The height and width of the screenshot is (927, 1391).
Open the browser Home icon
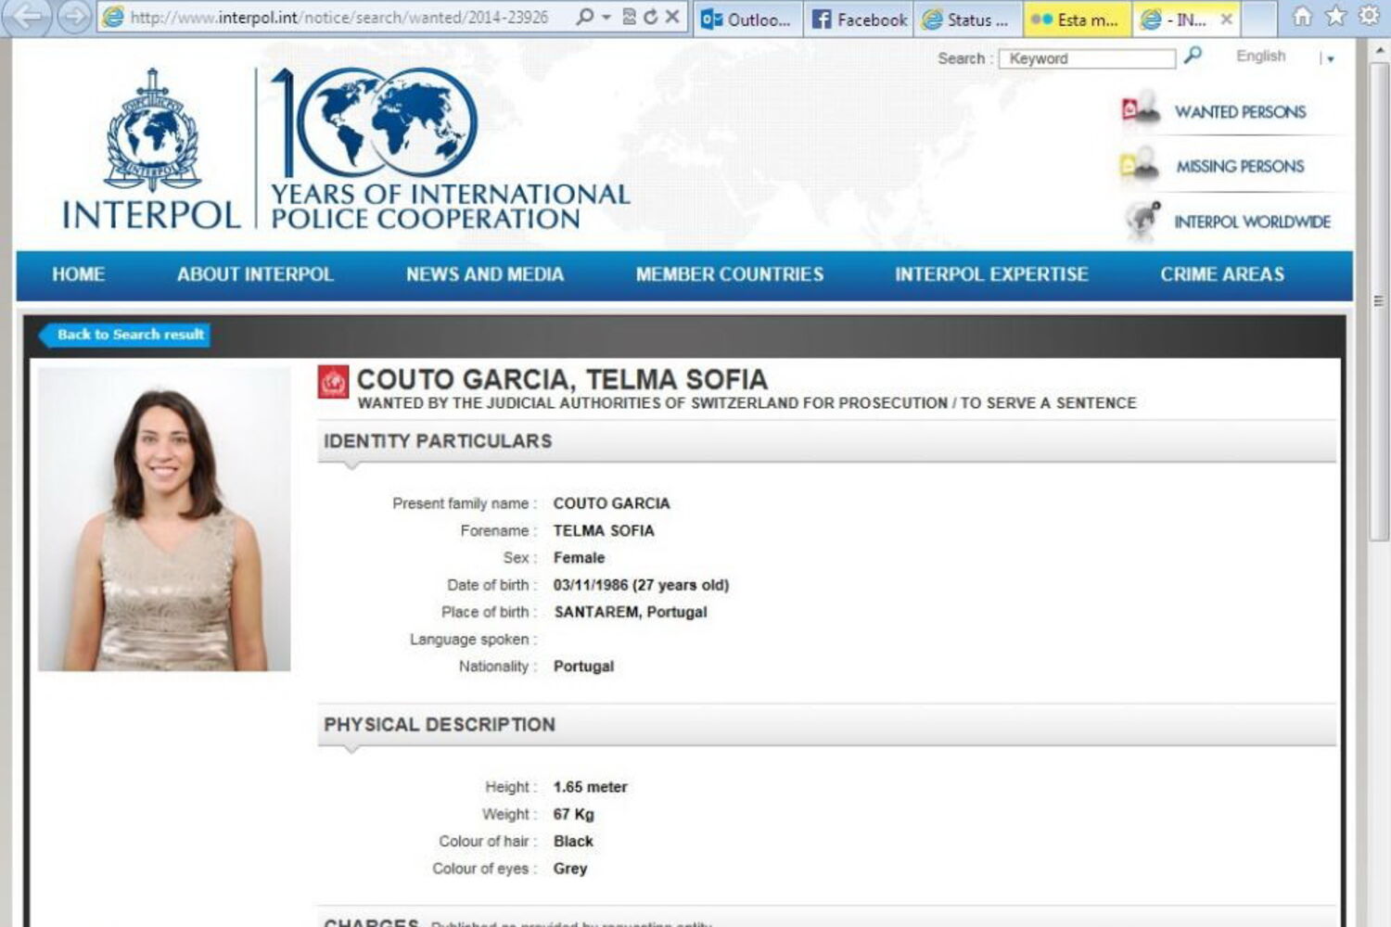click(1303, 17)
